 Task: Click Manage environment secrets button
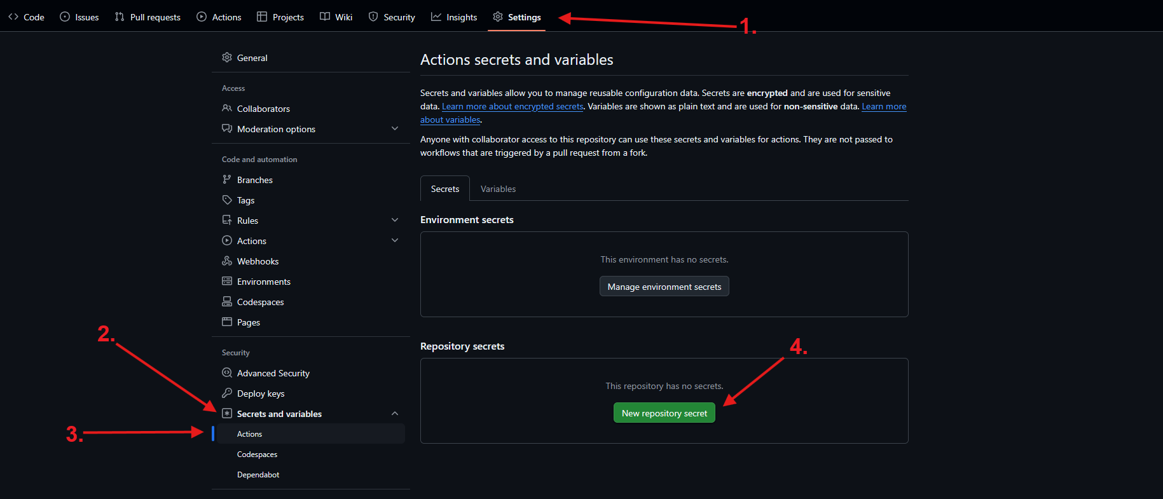click(664, 287)
